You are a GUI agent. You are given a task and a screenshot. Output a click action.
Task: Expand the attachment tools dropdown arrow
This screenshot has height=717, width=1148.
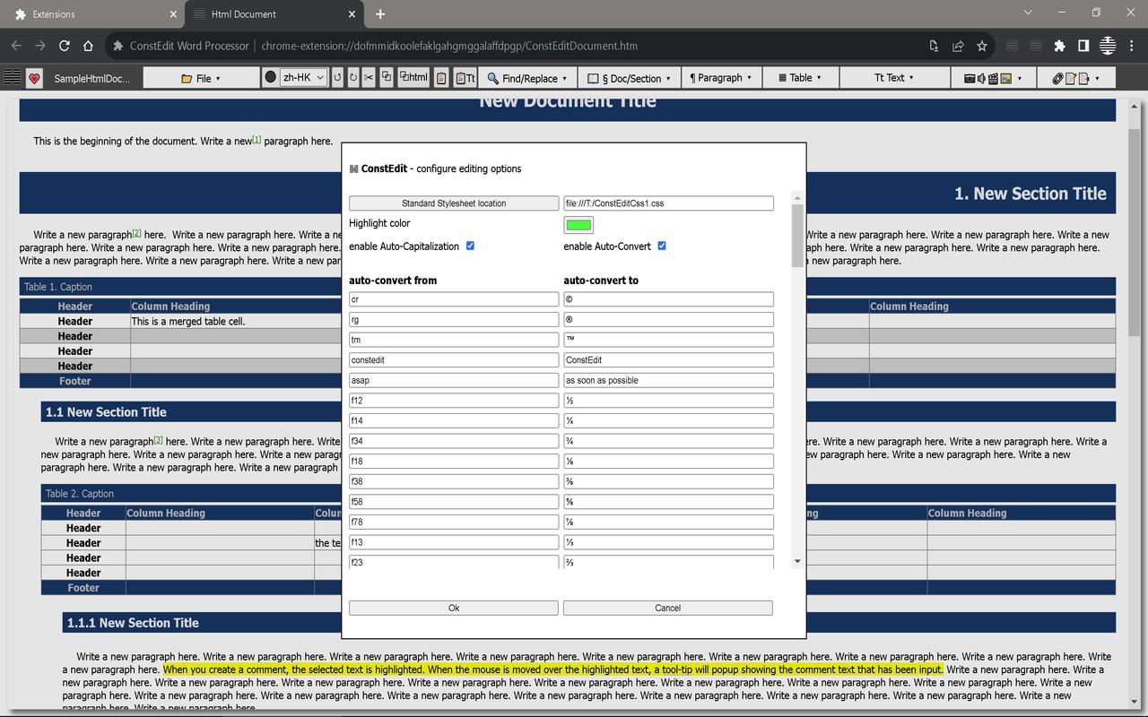point(1097,79)
